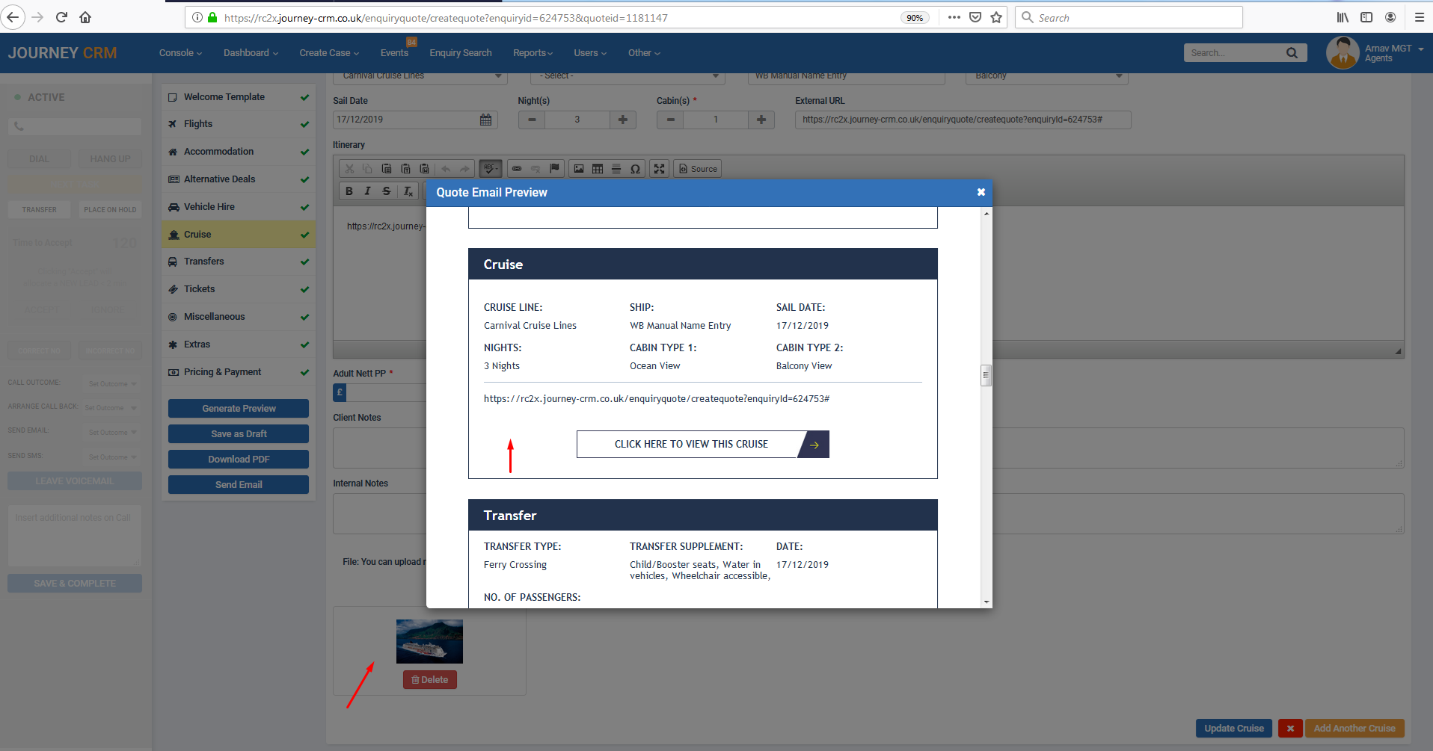Screen dimensions: 1433x751
Task: Decrease the number of cabins
Action: click(671, 120)
